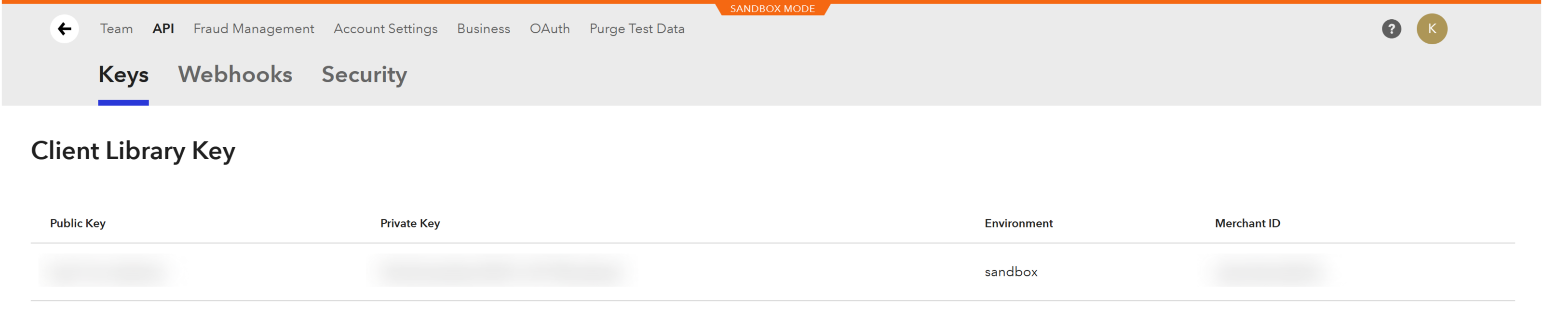Open the K user avatar menu
This screenshot has width=1543, height=318.
click(x=1432, y=29)
